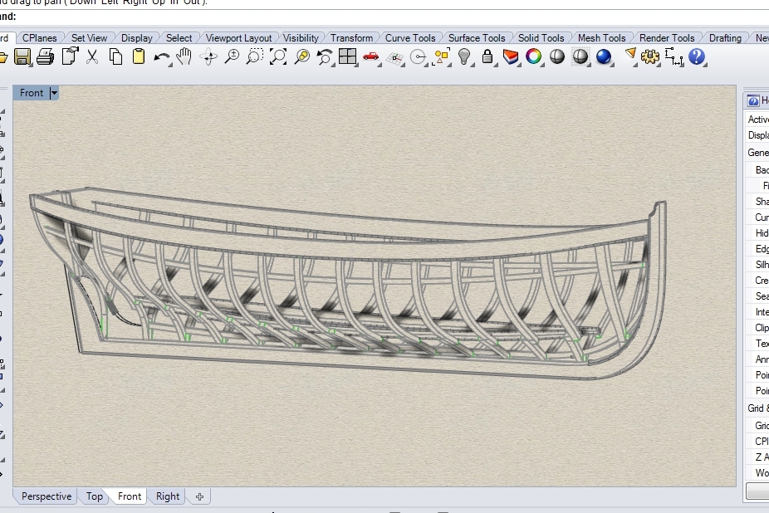Open the Options gear icon
This screenshot has height=513, width=769.
650,56
